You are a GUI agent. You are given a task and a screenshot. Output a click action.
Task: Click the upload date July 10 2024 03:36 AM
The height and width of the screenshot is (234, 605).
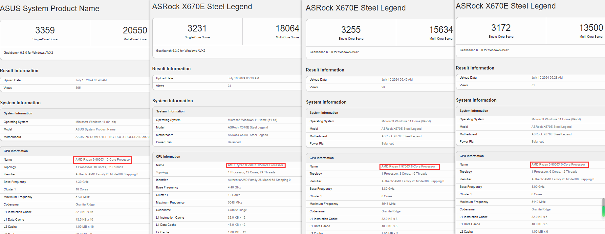pos(243,78)
